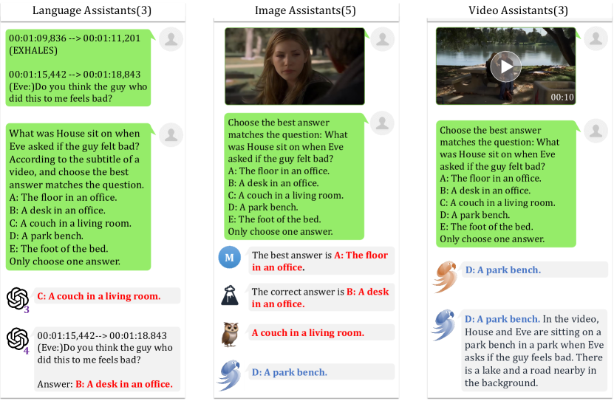Click reply 'The best answer is A: The floor'

(x=321, y=261)
